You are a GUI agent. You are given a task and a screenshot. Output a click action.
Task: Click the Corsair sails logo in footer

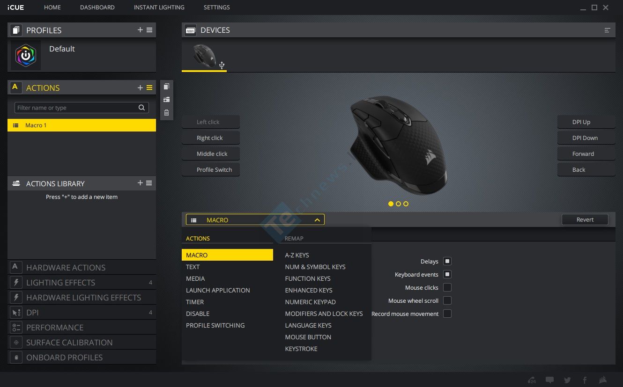603,380
